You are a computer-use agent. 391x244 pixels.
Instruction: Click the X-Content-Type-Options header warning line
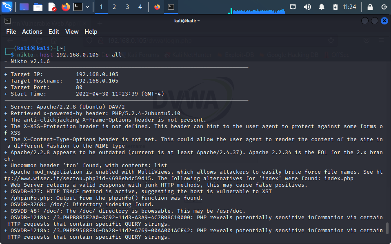pyautogui.click(x=193, y=143)
